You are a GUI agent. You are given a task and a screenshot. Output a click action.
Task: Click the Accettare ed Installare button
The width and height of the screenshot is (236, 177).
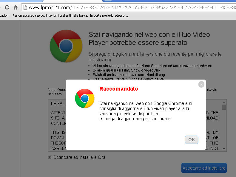tap(204, 168)
